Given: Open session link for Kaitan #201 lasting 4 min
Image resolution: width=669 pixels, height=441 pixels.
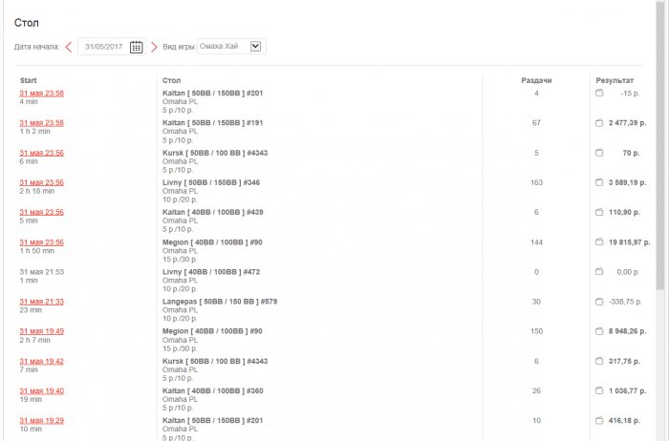Looking at the screenshot, I should [x=41, y=93].
